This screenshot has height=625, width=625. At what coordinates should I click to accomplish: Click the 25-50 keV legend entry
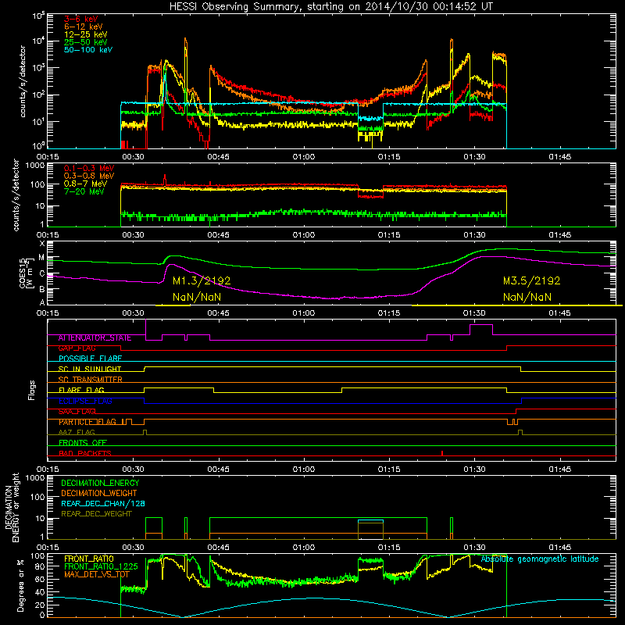tap(86, 42)
